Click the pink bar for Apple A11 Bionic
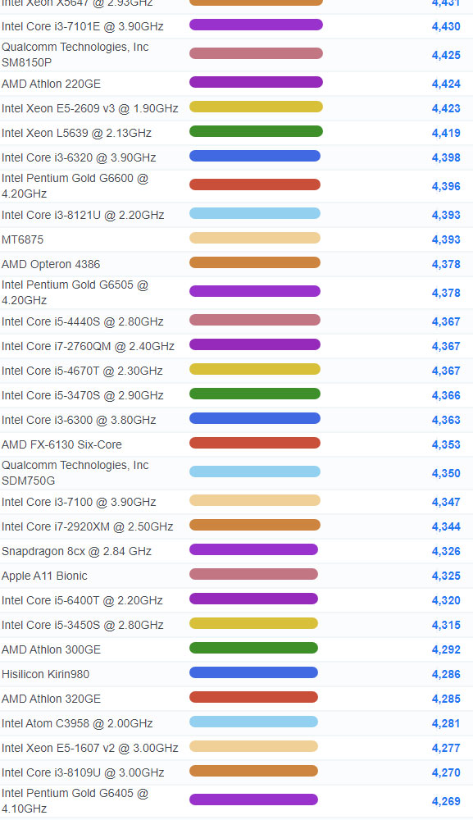The image size is (473, 820). [253, 574]
